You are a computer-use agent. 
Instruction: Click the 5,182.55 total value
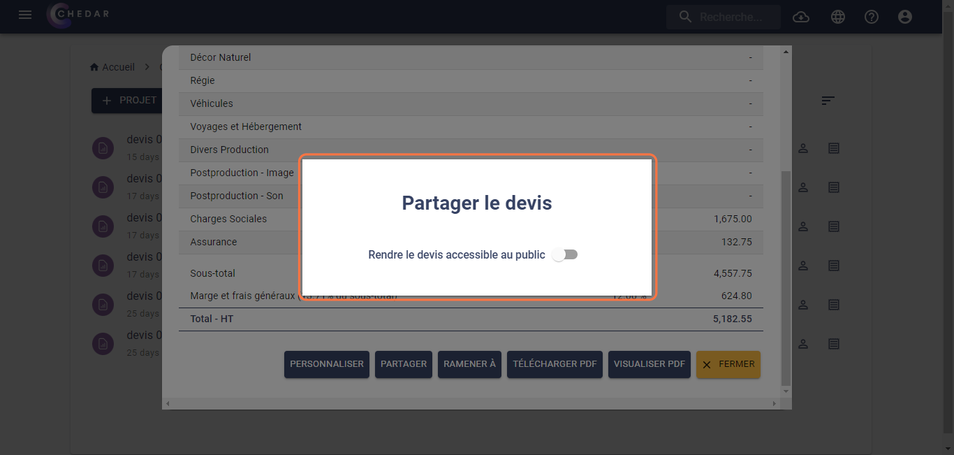tap(733, 319)
